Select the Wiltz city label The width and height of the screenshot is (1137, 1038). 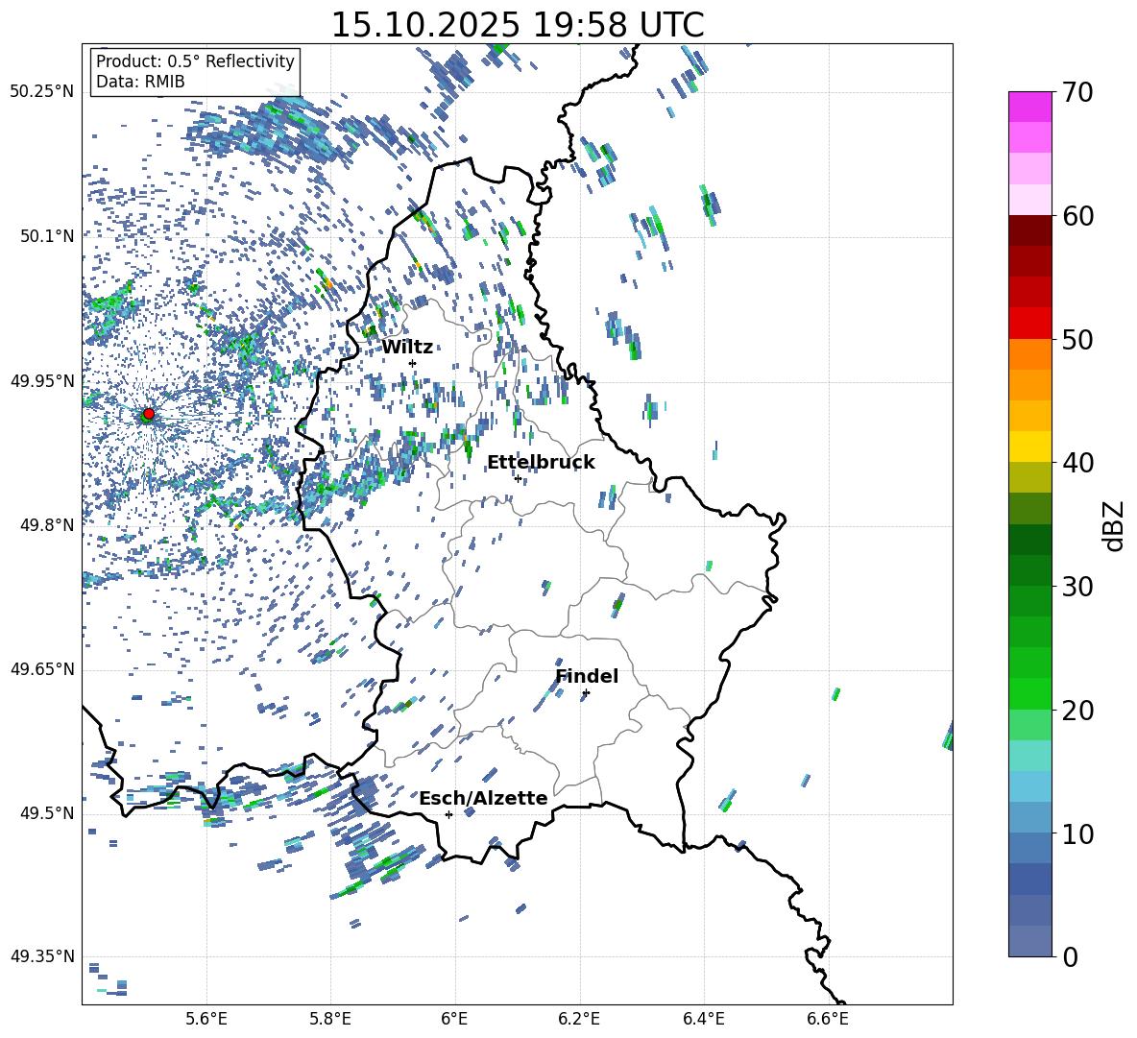(407, 347)
